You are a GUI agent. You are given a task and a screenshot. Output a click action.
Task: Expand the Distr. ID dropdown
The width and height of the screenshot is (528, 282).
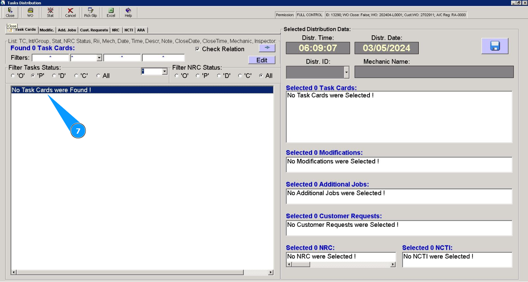347,72
